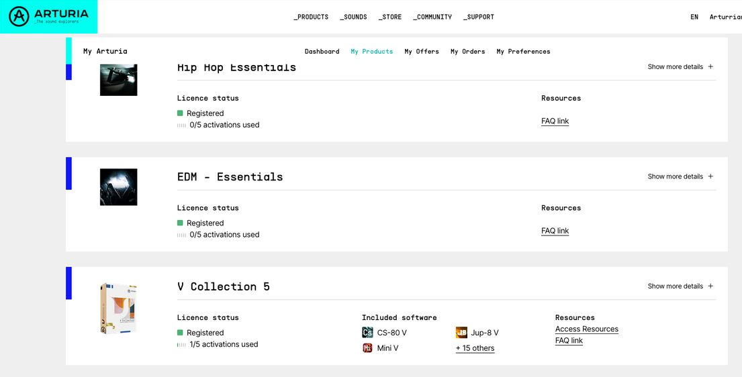
Task: Open FAQ link under EDM - Essentials
Action: tap(555, 231)
